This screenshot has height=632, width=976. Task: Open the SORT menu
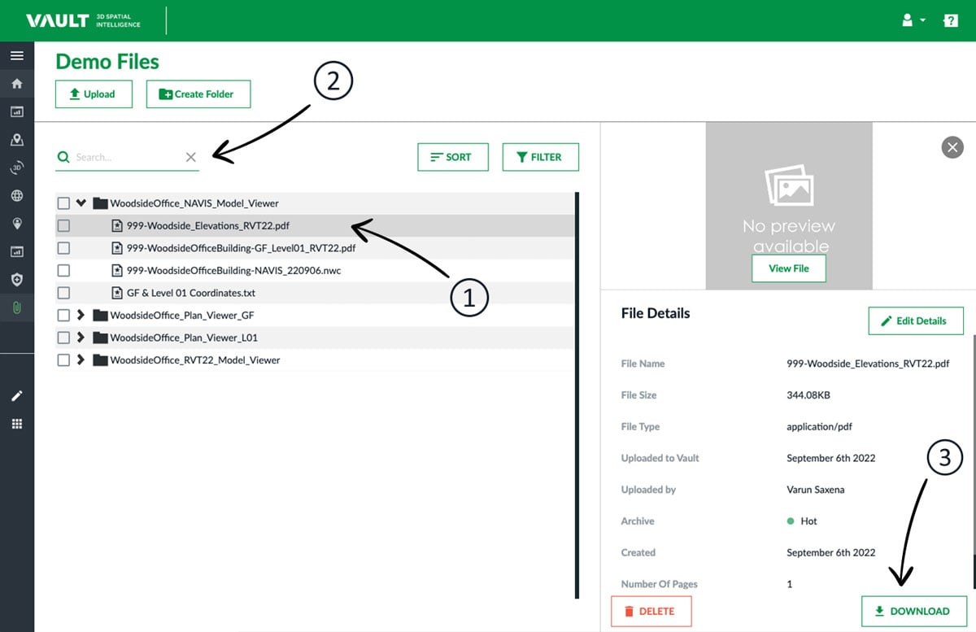click(452, 157)
